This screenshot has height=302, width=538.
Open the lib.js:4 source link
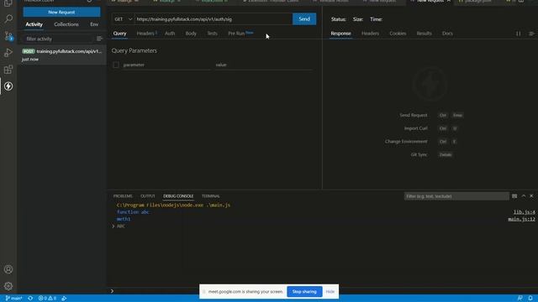click(524, 212)
